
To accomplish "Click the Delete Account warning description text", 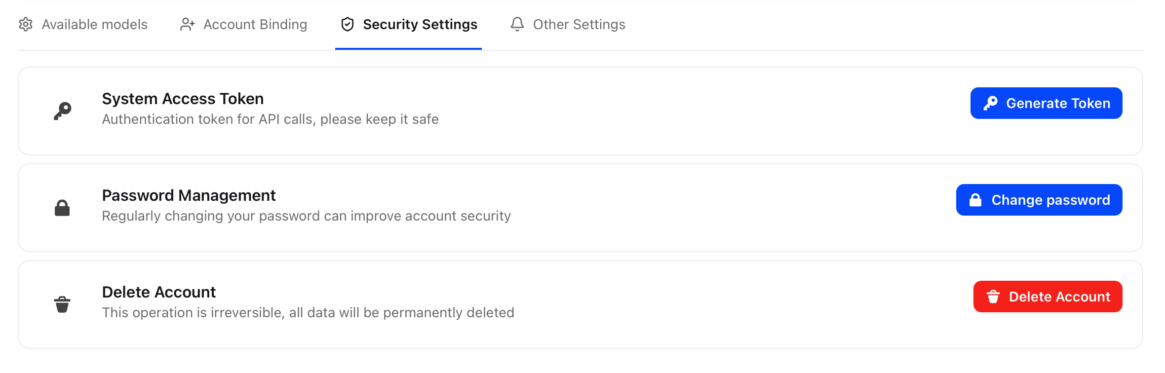I will (x=308, y=312).
